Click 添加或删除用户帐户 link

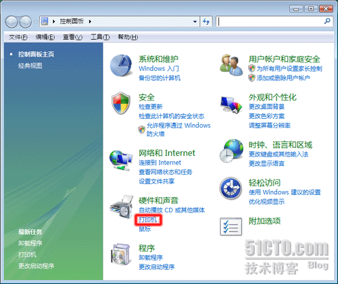(283, 78)
